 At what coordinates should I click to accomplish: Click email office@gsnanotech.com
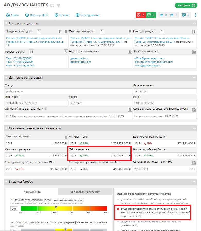149,58
